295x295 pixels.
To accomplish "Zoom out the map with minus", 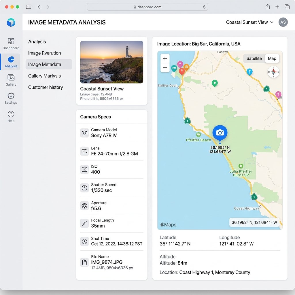I will (x=165, y=68).
